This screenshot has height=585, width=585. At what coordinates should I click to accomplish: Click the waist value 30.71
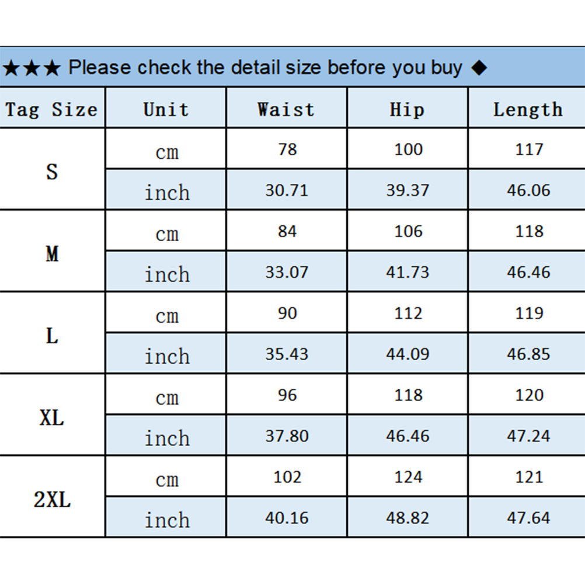click(x=287, y=190)
